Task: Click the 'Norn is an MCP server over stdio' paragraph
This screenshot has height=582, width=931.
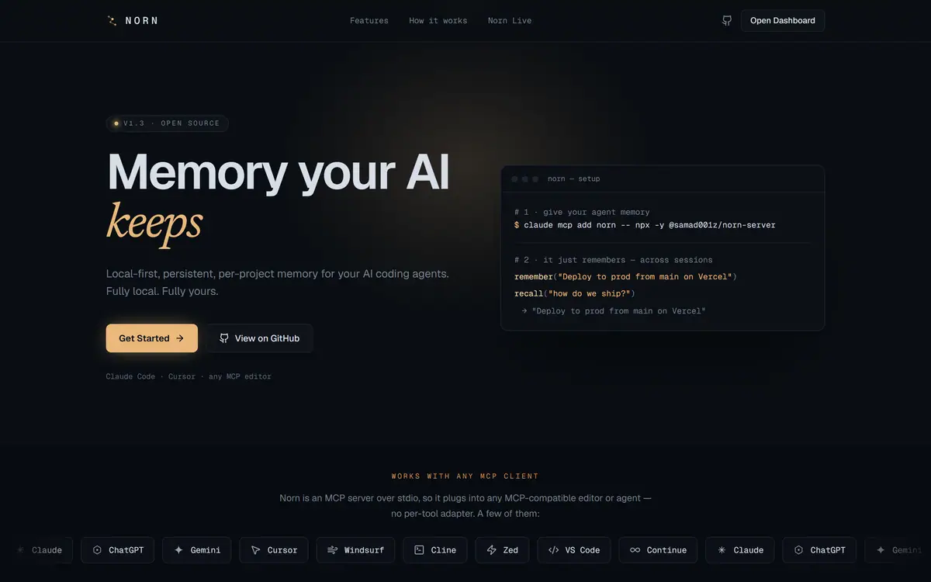Action: click(x=465, y=506)
